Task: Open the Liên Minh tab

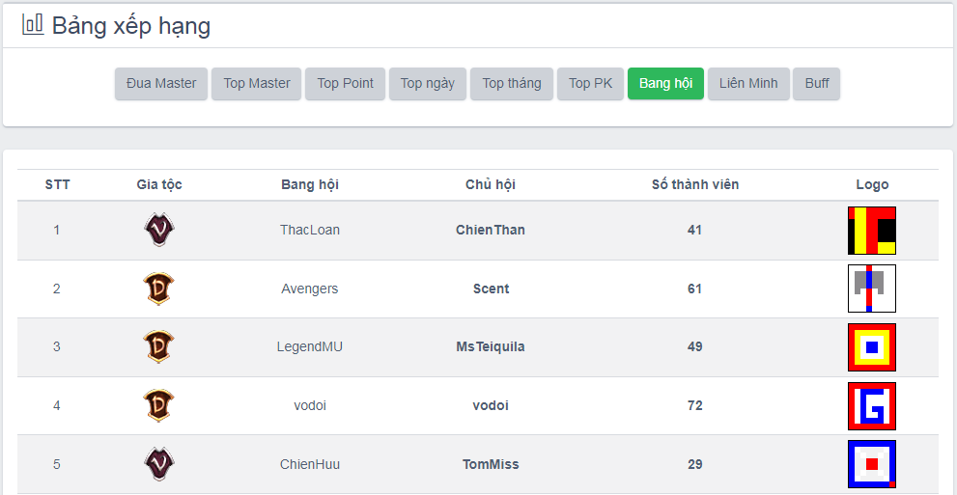Action: (x=748, y=83)
